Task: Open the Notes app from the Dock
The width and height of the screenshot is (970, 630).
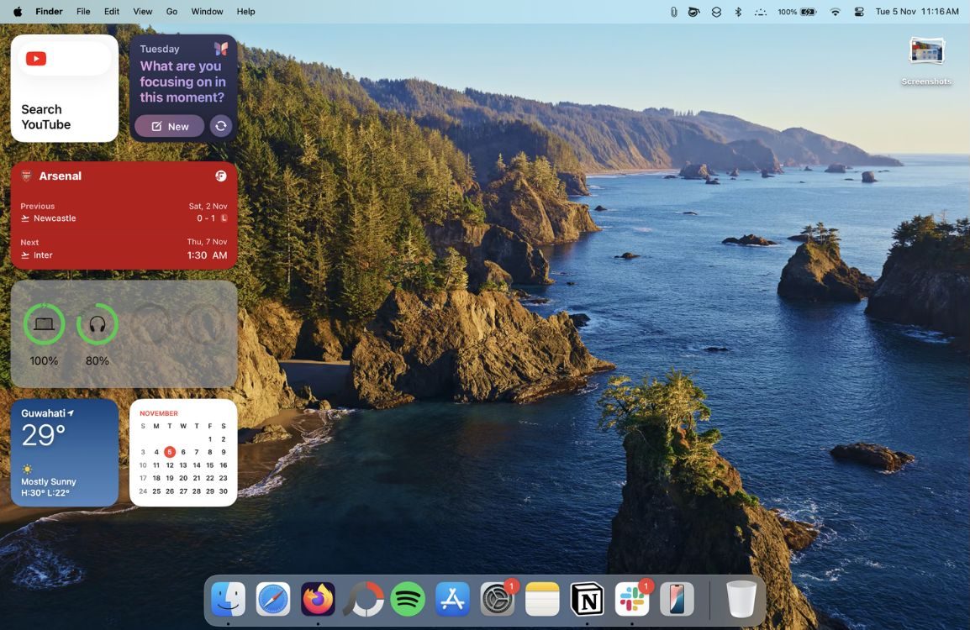Action: 542,599
